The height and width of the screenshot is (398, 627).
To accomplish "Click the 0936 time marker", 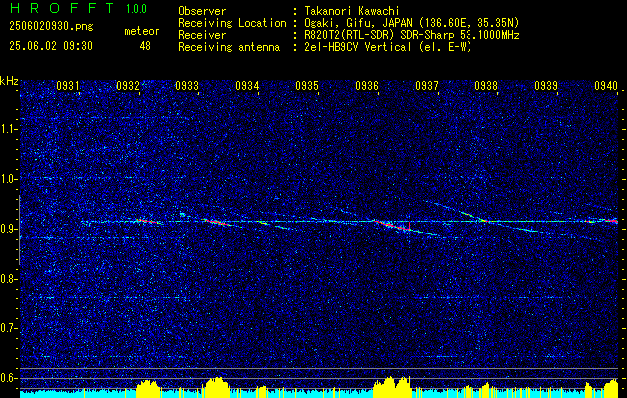I will [x=367, y=85].
